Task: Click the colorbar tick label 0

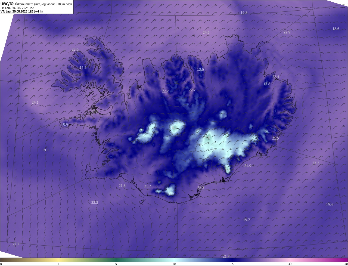Action: pos(1,264)
